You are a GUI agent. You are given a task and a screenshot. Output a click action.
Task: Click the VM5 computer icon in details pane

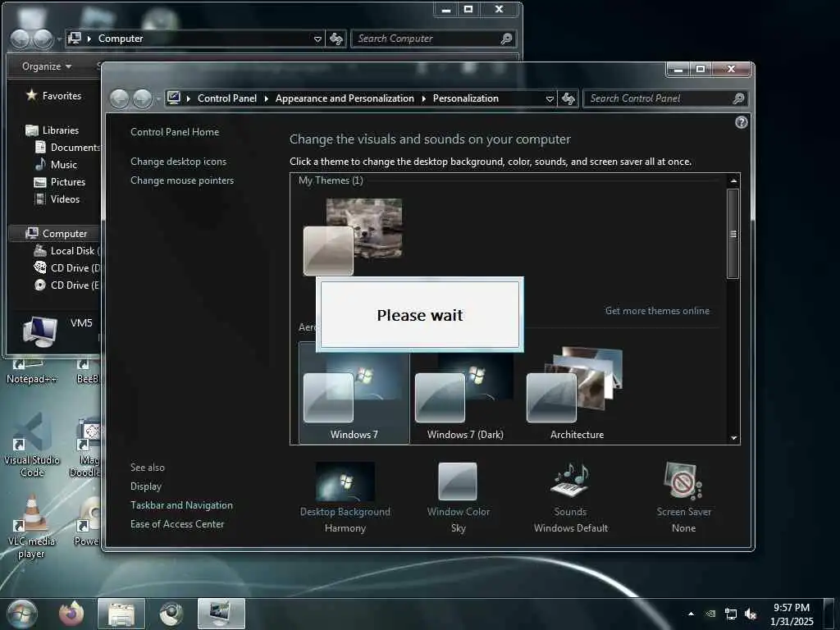pos(40,331)
